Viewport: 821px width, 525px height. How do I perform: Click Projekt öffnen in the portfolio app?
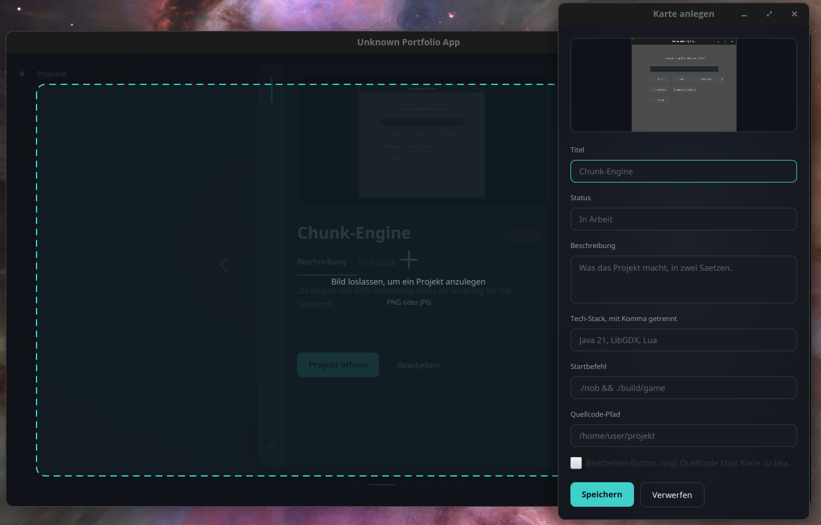coord(338,365)
